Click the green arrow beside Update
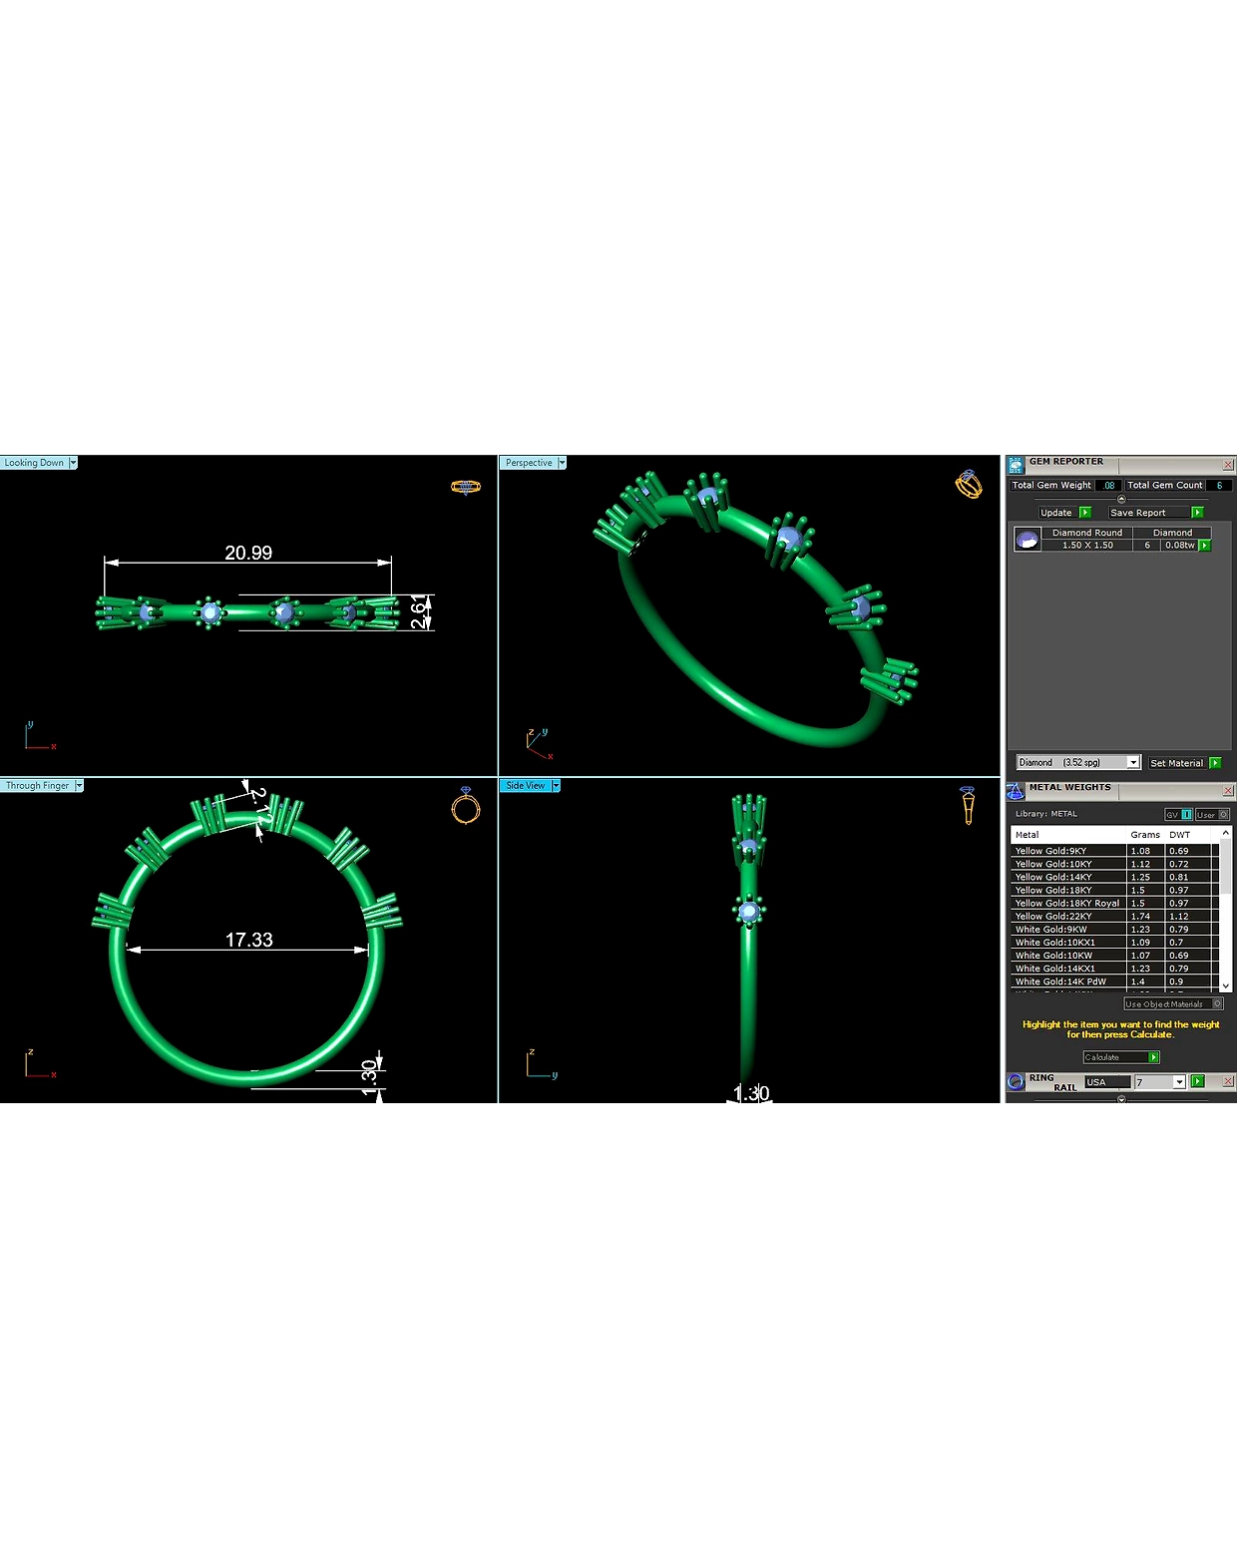This screenshot has height=1558, width=1237. (x=1085, y=513)
